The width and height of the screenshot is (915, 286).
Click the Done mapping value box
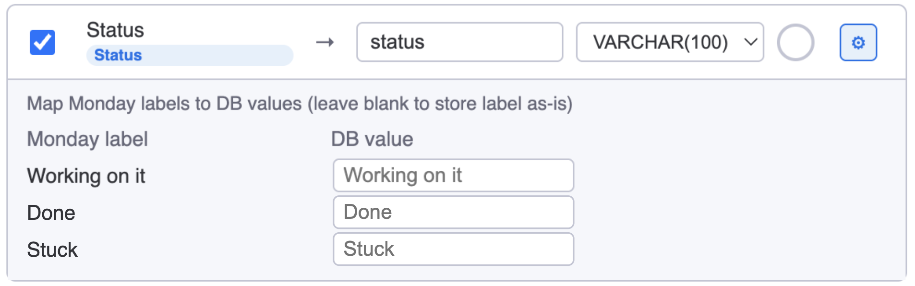click(x=453, y=212)
